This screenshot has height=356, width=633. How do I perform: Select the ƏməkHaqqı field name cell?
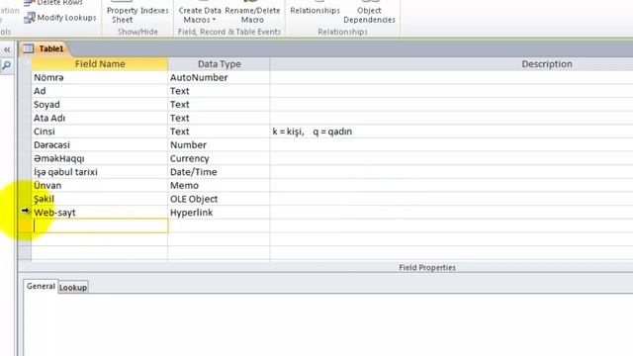point(100,158)
